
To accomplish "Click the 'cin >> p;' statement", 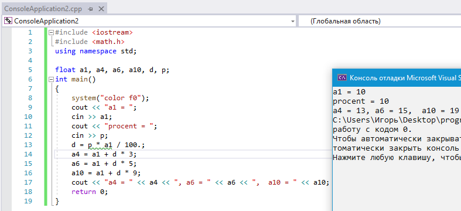I will pyautogui.click(x=90, y=135).
